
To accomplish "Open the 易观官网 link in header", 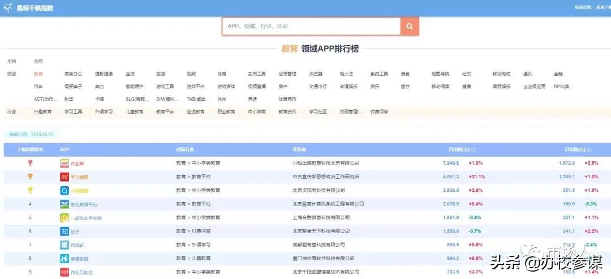I will [583, 7].
